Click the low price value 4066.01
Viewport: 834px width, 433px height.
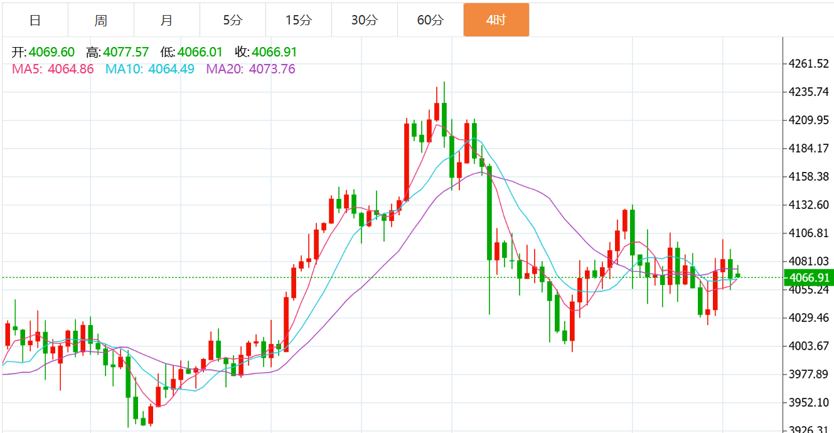point(200,52)
